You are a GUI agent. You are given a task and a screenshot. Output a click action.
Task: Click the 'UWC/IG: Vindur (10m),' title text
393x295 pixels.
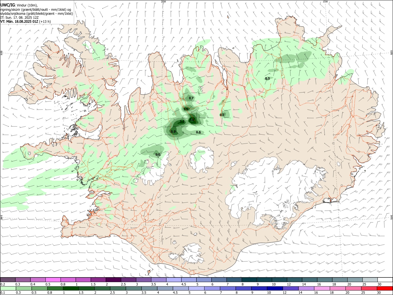pos(19,5)
